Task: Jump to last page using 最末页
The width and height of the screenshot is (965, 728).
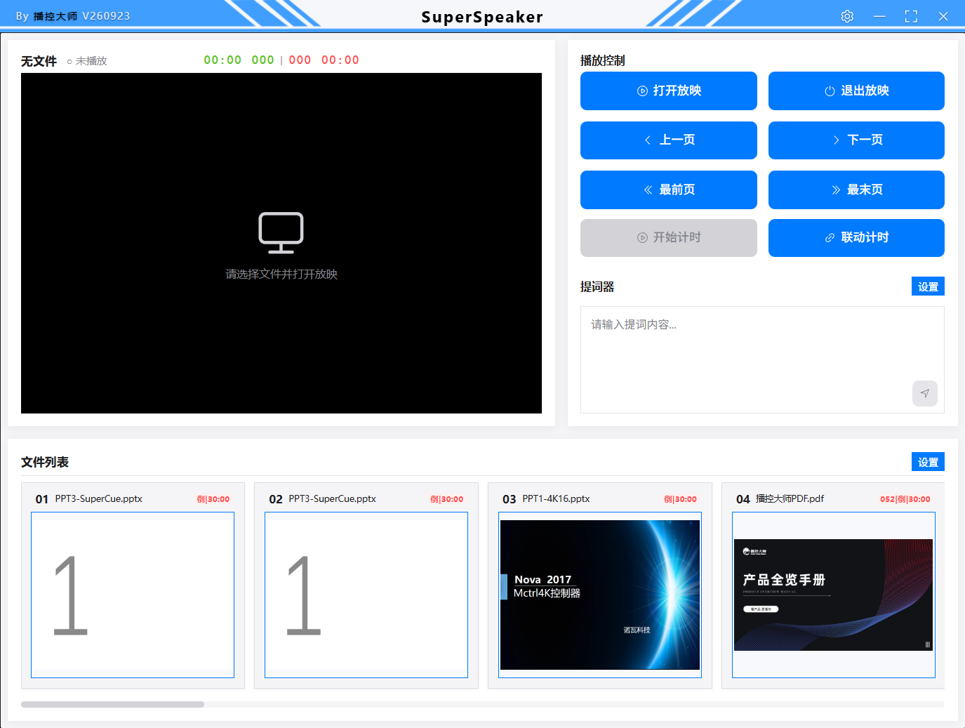Action: click(x=856, y=190)
